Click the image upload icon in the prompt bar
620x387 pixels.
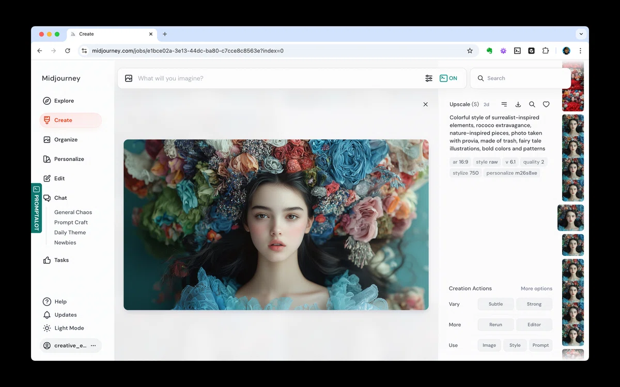pyautogui.click(x=129, y=78)
